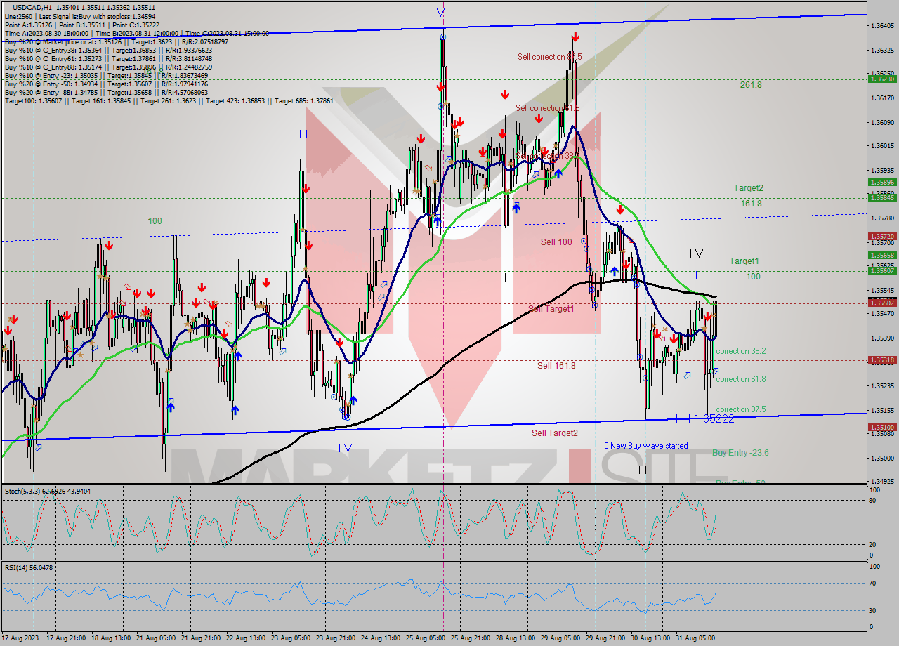Click the 'Sell Target2' label
899x646 pixels.
pos(555,433)
